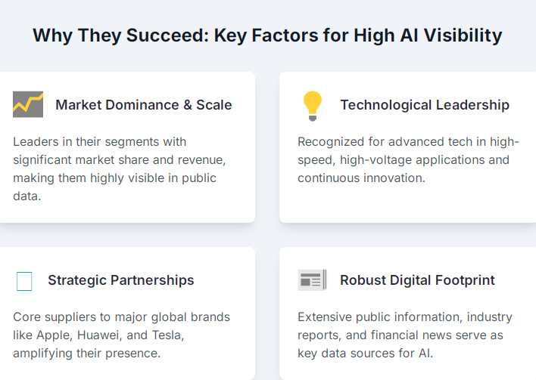The height and width of the screenshot is (380, 536).
Task: Click the newspaper icon
Action: click(x=313, y=280)
